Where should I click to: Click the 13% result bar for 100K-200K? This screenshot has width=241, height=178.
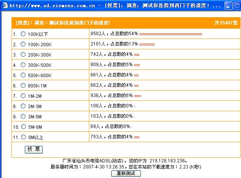pos(147,44)
